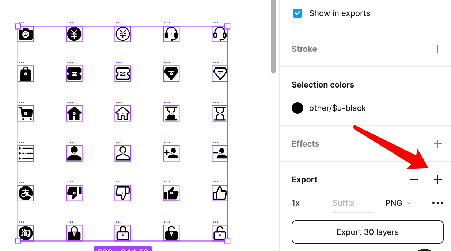Screen dimensions: 451x251
Task: Click the Suffix input field
Action: [350, 203]
